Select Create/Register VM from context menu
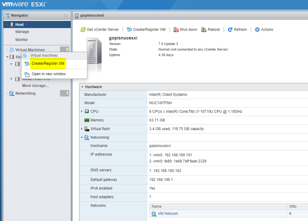This screenshot has height=221, width=308. (54, 64)
